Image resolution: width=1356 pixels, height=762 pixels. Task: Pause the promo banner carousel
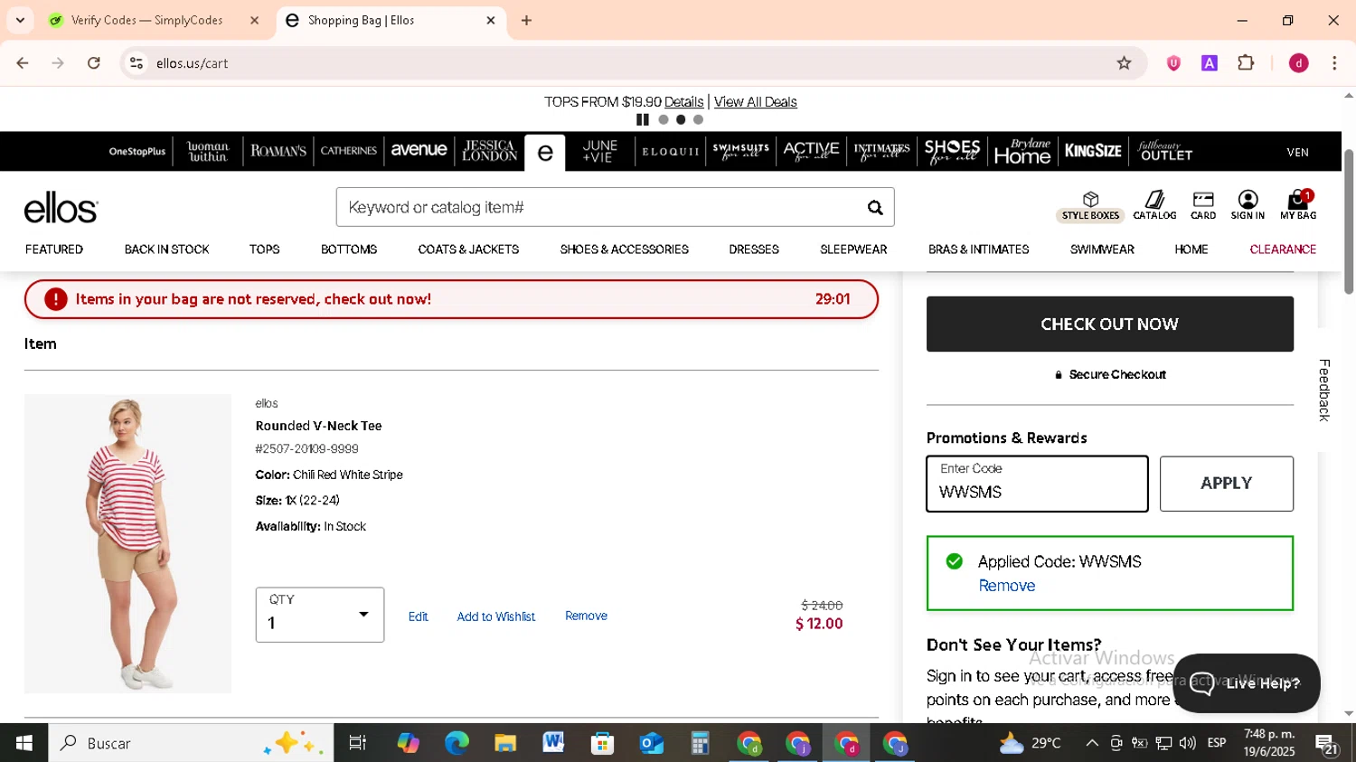(x=643, y=119)
